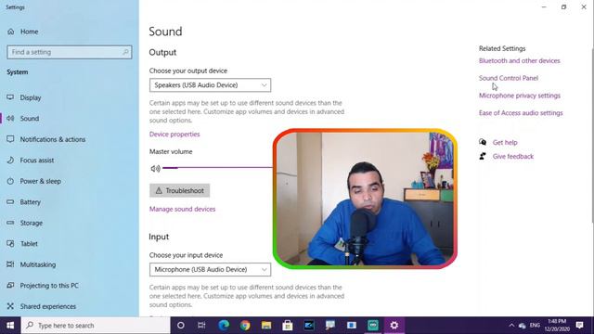The width and height of the screenshot is (594, 334).
Task: Click the Projecting to this PC icon
Action: (x=10, y=285)
